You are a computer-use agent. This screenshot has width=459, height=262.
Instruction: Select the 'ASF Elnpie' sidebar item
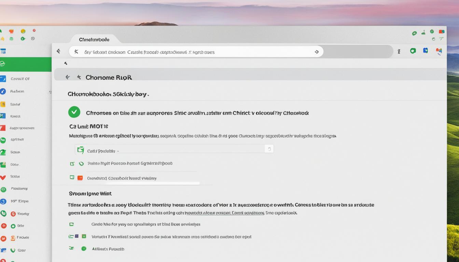pos(19,201)
